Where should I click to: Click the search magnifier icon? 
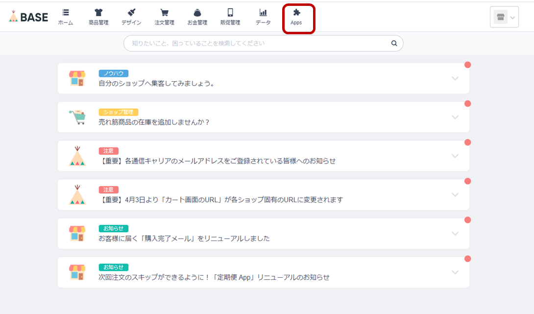coord(394,43)
